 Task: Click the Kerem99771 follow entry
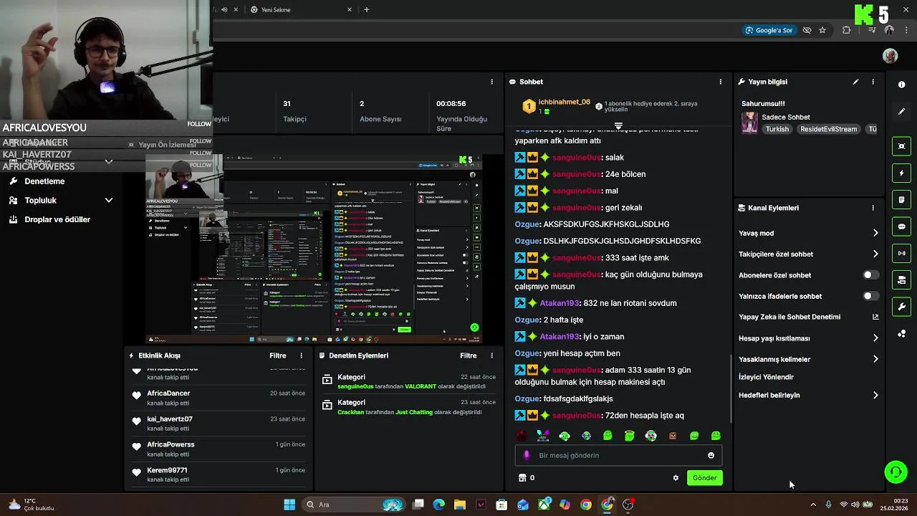pos(218,474)
